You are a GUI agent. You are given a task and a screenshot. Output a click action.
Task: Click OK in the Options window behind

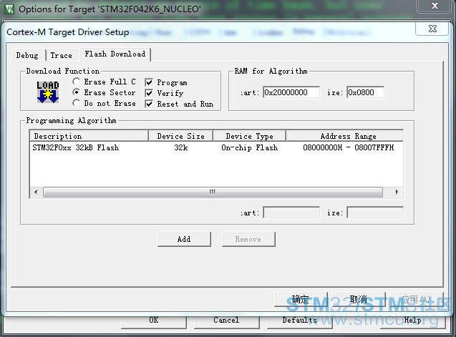(153, 323)
